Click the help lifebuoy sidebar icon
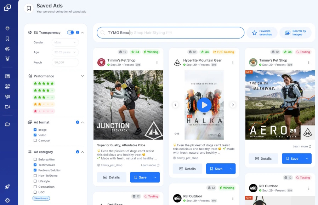Screen dimensions: 318x205 tap(7, 200)
